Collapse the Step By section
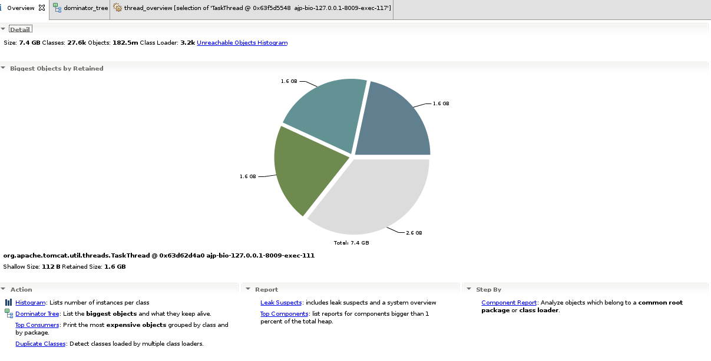This screenshot has width=711, height=361. click(x=469, y=289)
